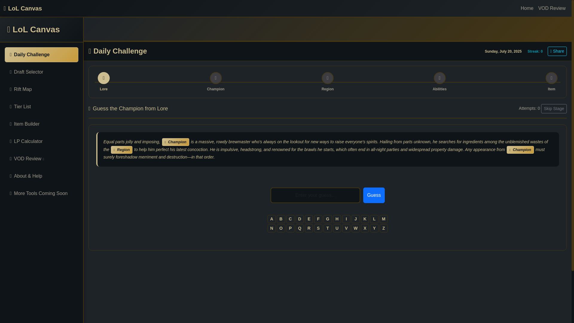Image resolution: width=574 pixels, height=323 pixels.
Task: Filter by letter E
Action: [x=309, y=219]
